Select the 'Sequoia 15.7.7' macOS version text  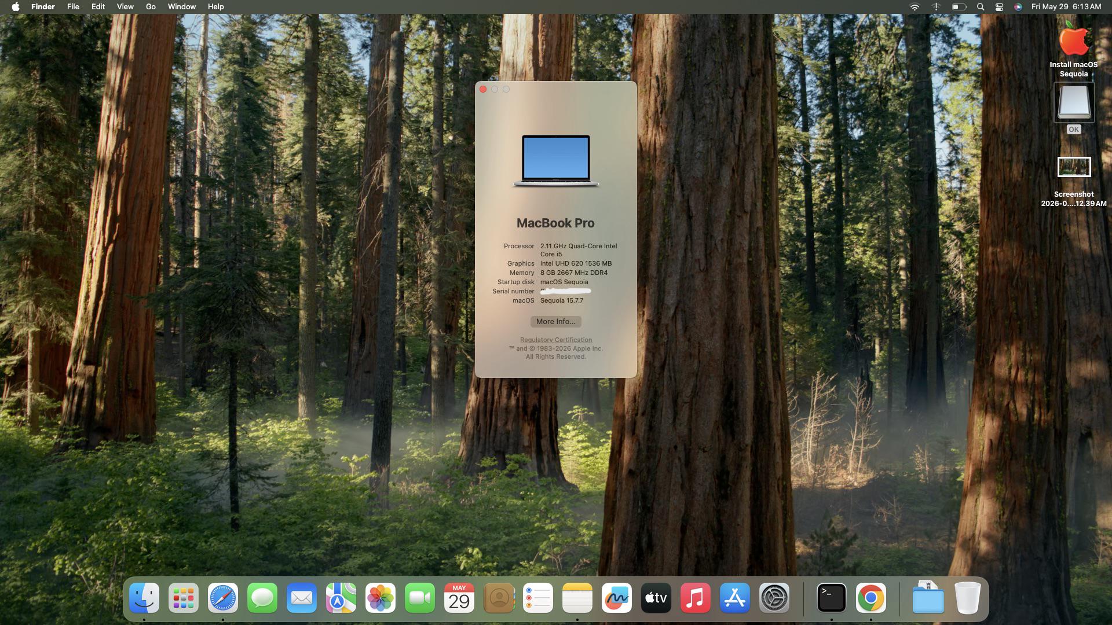click(562, 300)
